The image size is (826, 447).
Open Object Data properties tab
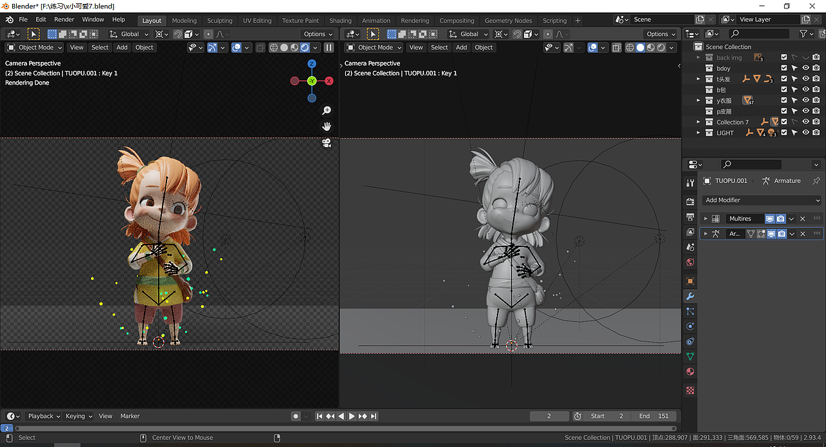coord(690,357)
